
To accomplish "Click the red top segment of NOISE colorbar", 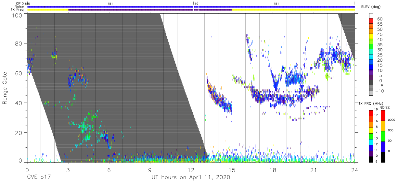I will pyautogui.click(x=382, y=116).
